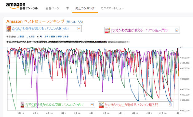Select the 売上ランキング tab
Image resolution: width=193 pixels, height=117 pixels.
85,8
